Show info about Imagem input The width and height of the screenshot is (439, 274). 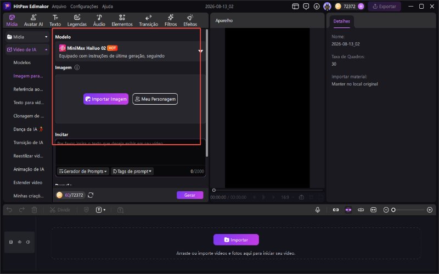[77, 67]
